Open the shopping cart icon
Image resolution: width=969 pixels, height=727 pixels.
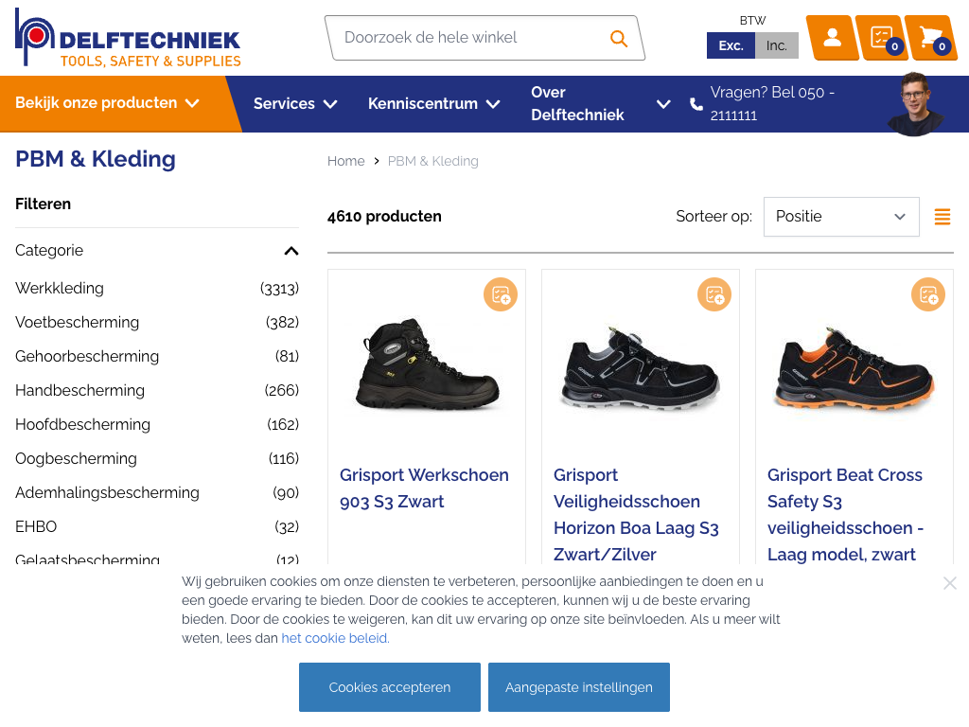[x=930, y=38]
